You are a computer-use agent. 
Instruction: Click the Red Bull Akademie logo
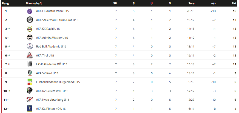coord(30,46)
